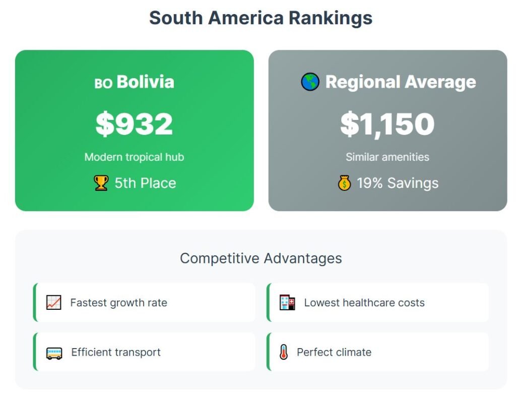
Task: Click the $932 Bolivia price
Action: pyautogui.click(x=134, y=124)
